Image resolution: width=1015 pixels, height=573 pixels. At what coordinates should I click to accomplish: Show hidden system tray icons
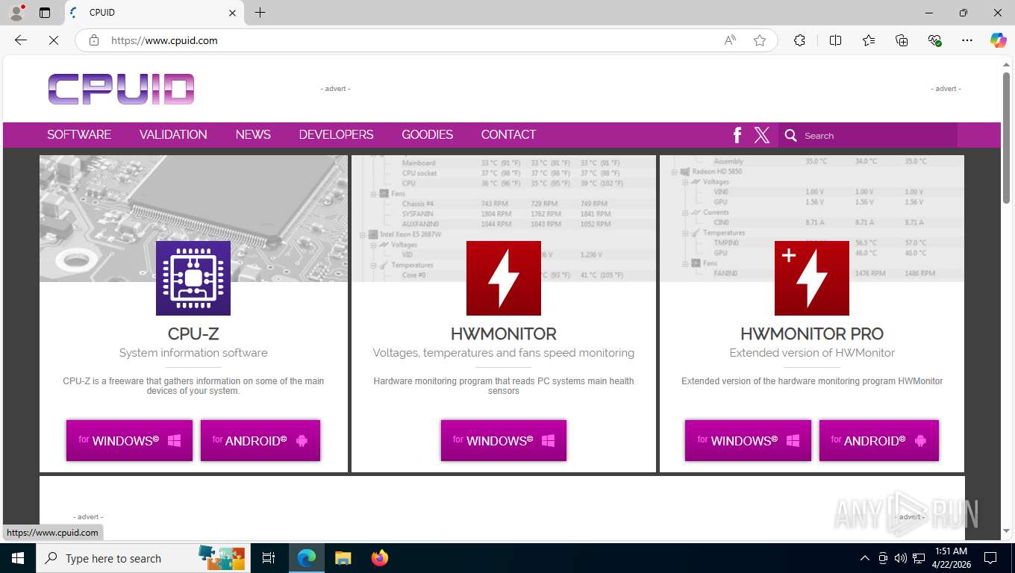pyautogui.click(x=865, y=558)
